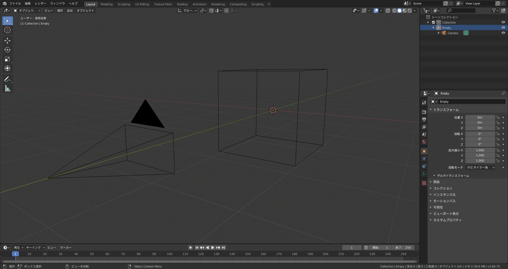The height and width of the screenshot is (269, 508).
Task: Open Object Data properties tab
Action: click(424, 174)
